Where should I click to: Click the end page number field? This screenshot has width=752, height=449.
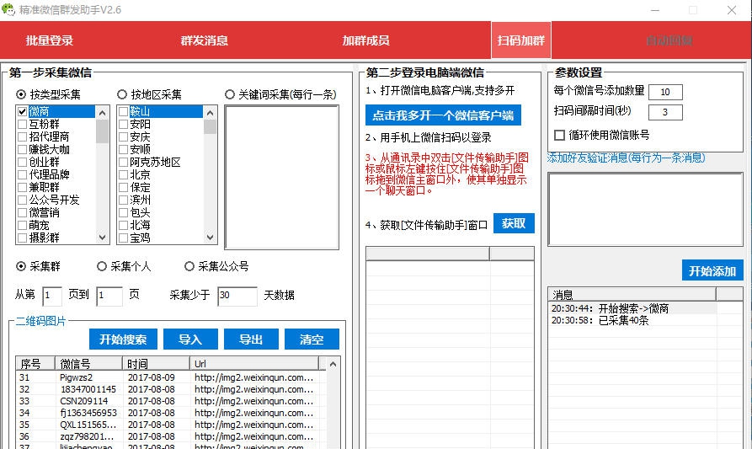pos(109,296)
